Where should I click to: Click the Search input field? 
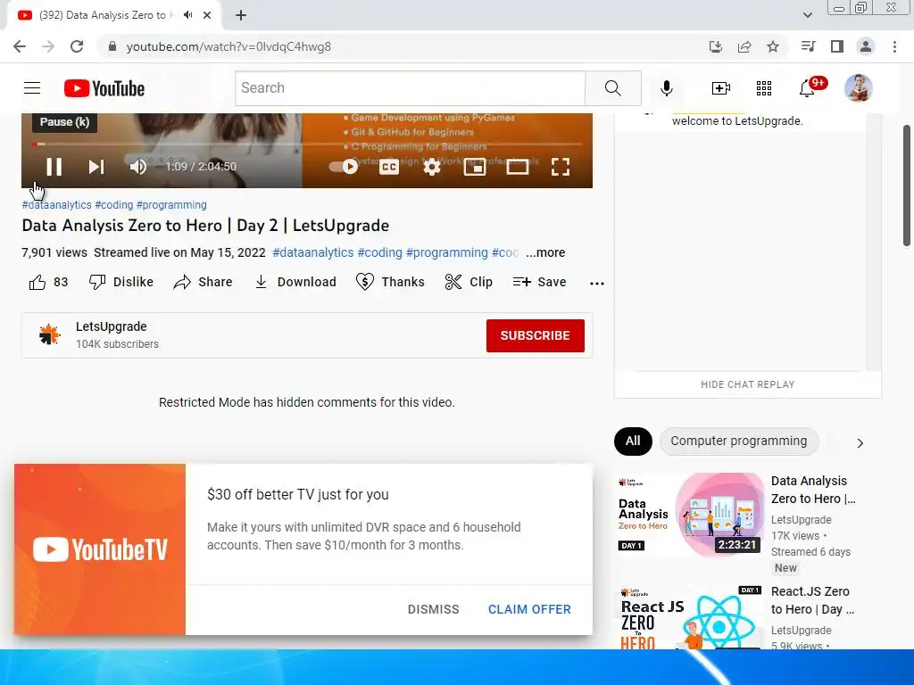pyautogui.click(x=411, y=88)
